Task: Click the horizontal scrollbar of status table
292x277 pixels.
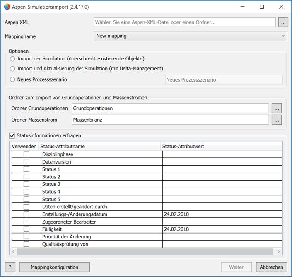Action: click(145, 251)
